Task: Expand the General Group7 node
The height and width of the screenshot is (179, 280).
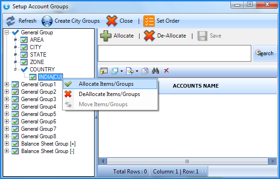Action: (6, 128)
